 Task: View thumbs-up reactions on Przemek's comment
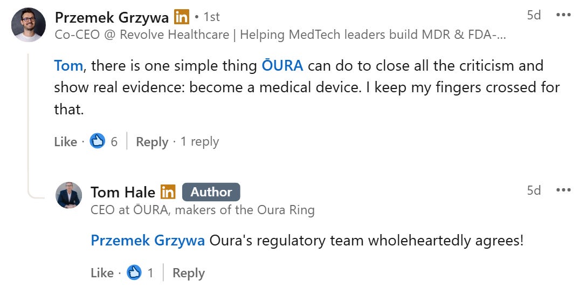(104, 141)
